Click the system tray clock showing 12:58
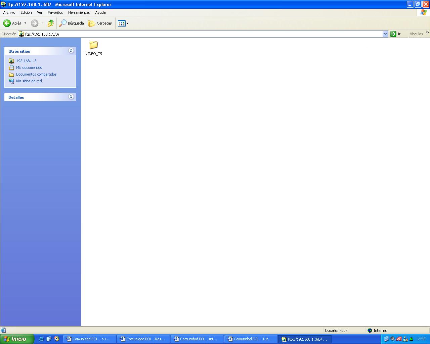The image size is (430, 344). click(421, 339)
